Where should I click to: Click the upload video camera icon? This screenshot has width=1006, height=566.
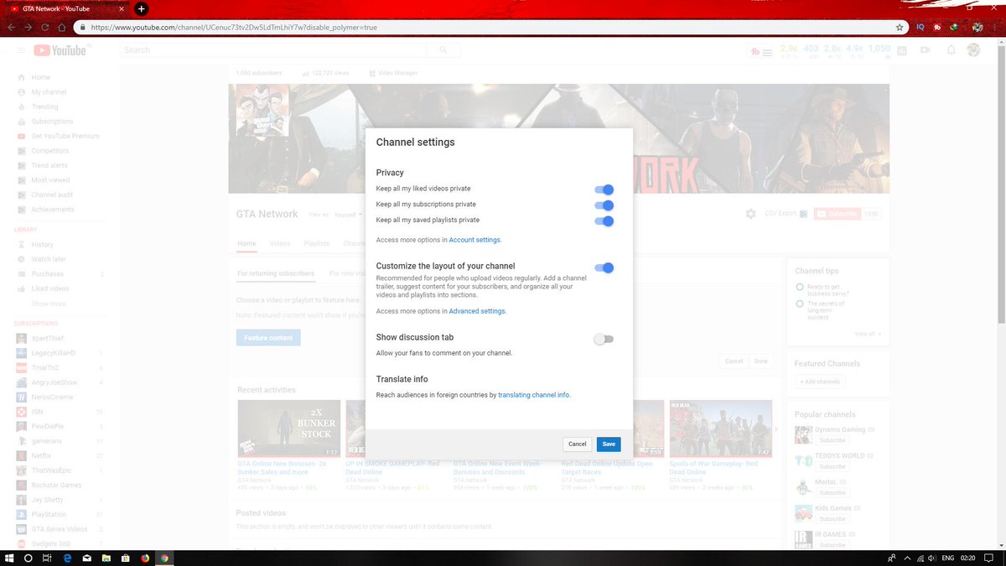coord(926,50)
